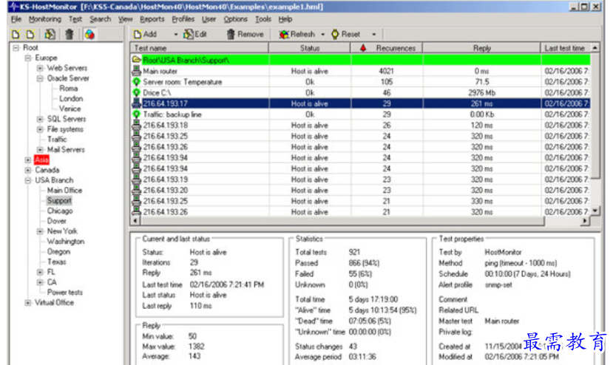Select the red Asia folder
The image size is (613, 365).
(x=41, y=160)
